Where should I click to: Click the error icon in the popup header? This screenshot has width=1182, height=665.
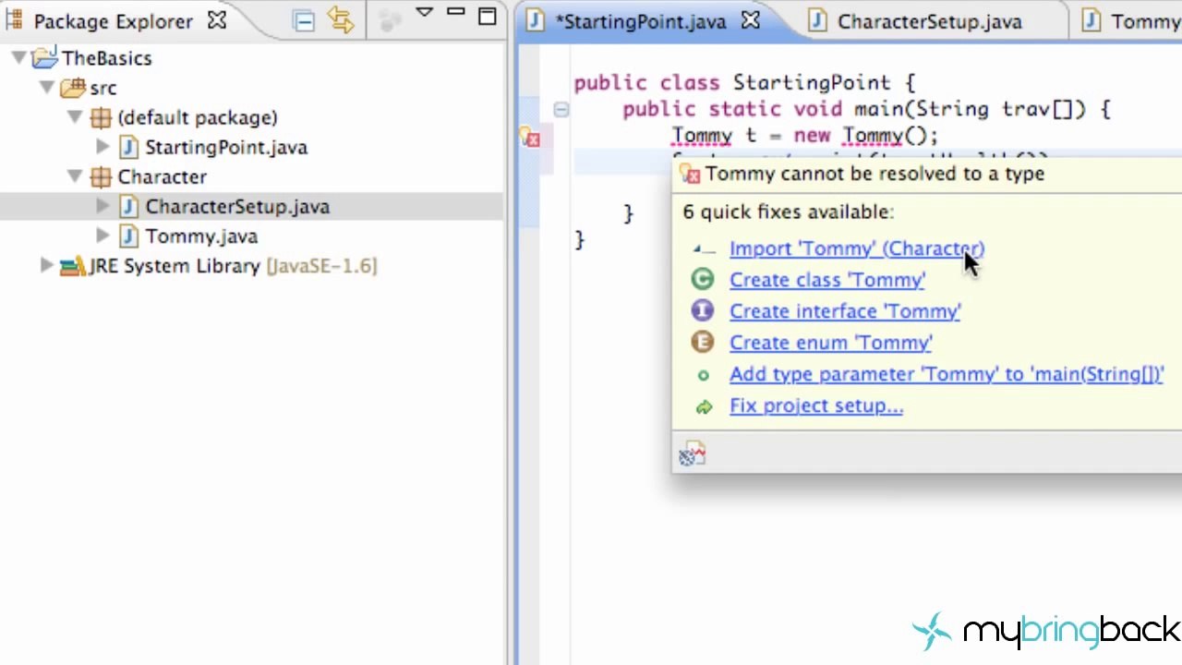691,174
